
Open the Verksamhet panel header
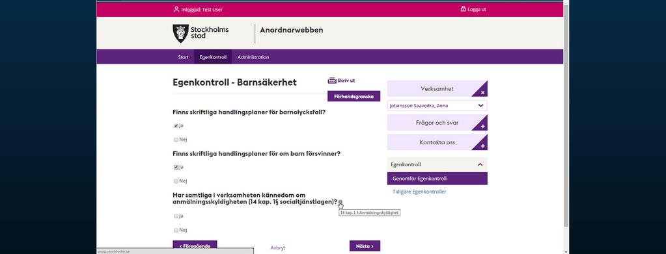[x=437, y=88]
